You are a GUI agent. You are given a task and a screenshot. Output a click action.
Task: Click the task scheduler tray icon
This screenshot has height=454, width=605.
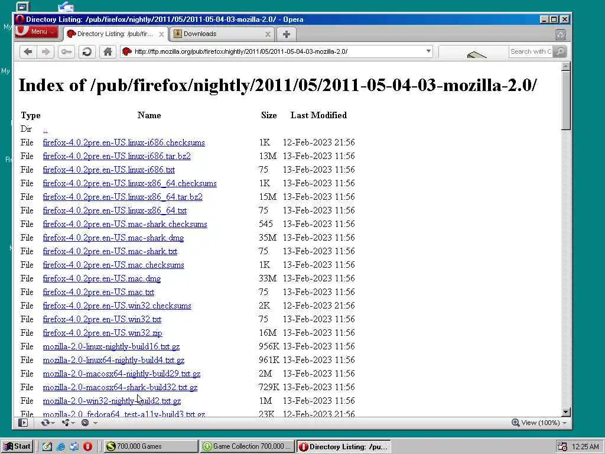point(562,446)
